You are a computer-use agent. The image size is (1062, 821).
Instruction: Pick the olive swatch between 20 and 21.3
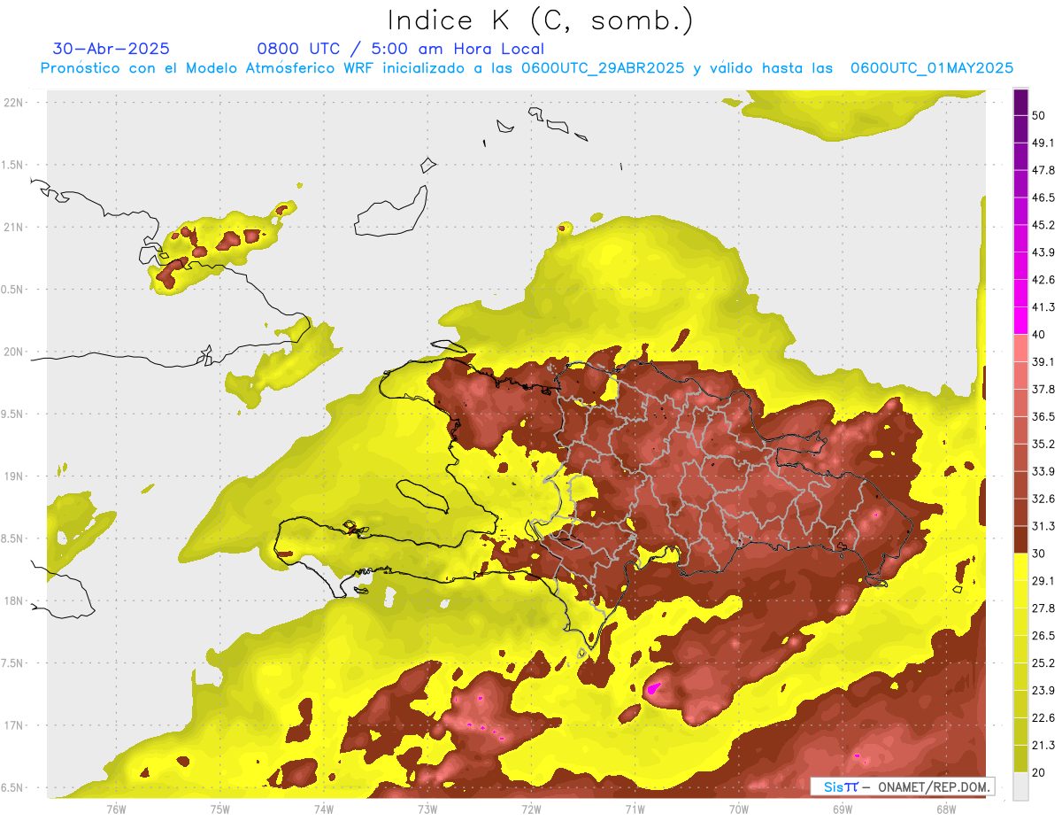click(1020, 759)
